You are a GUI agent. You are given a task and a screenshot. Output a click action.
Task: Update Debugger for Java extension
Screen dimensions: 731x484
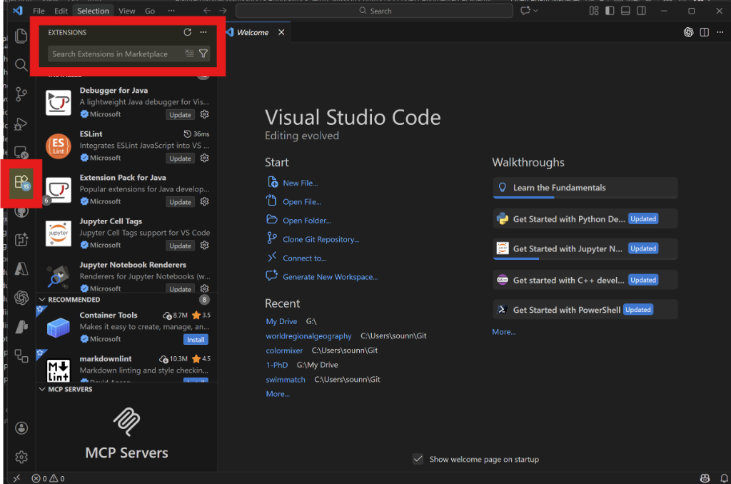pos(180,115)
